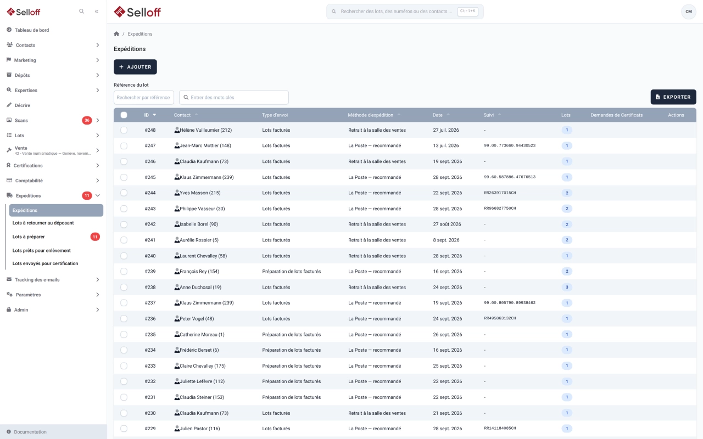Click the Certifications award icon
This screenshot has height=439, width=703.
pos(8,165)
